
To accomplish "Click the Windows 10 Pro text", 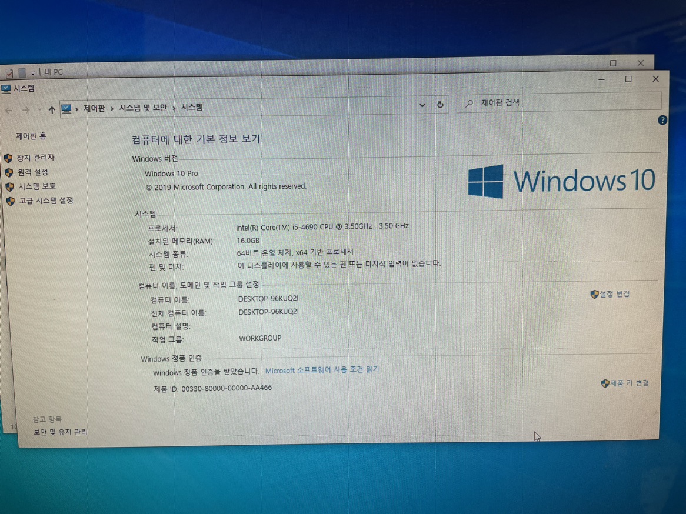I will click(x=172, y=173).
